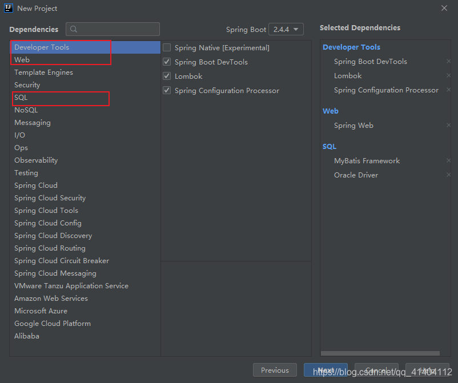Click the Web heading in selected list

tap(330, 111)
